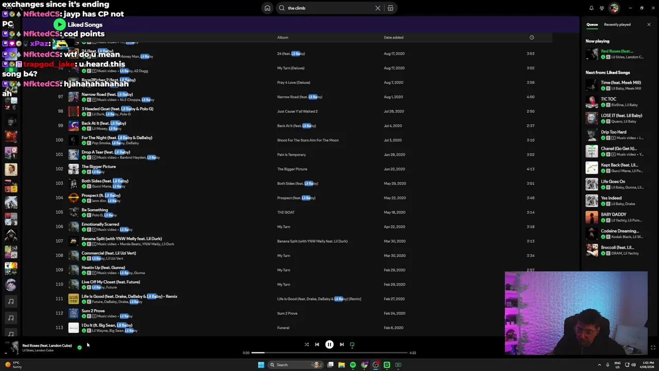Close the Queue side panel
The height and width of the screenshot is (371, 659).
[x=649, y=25]
